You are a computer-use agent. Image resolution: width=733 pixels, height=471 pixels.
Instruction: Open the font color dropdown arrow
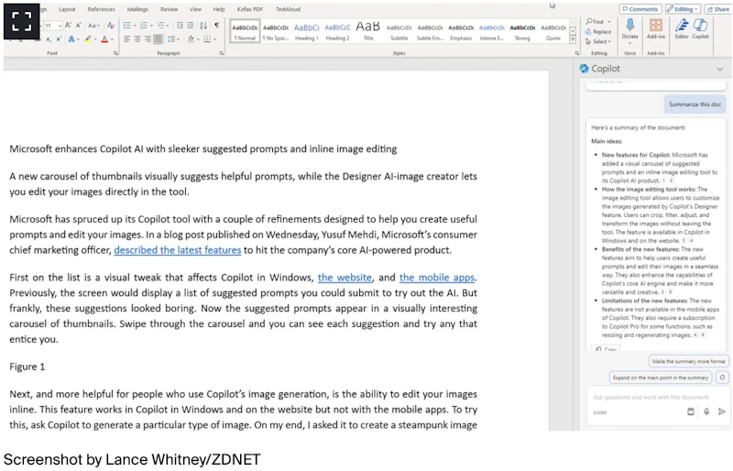pyautogui.click(x=112, y=39)
